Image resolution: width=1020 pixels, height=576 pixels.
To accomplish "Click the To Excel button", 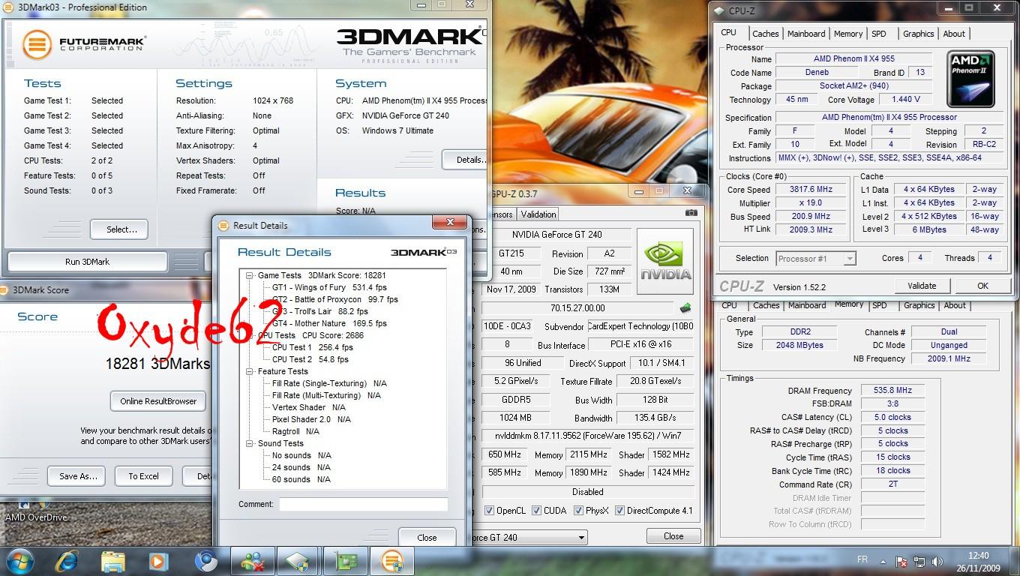I will click(143, 476).
